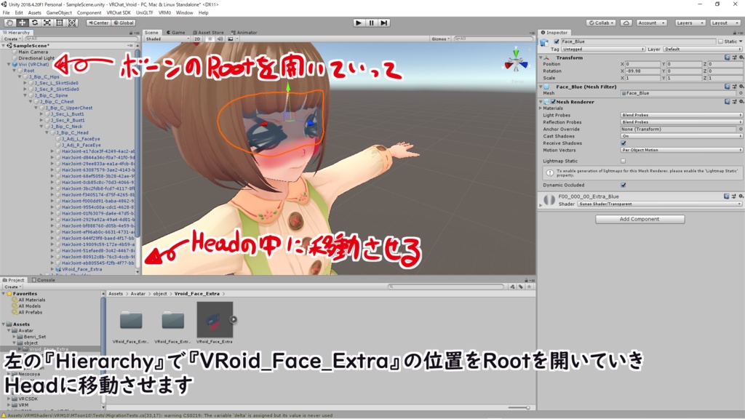Open the Transform component settings gear

[741, 57]
